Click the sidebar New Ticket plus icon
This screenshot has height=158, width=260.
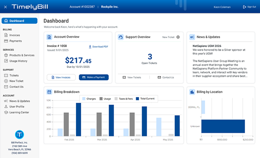coord(6,81)
